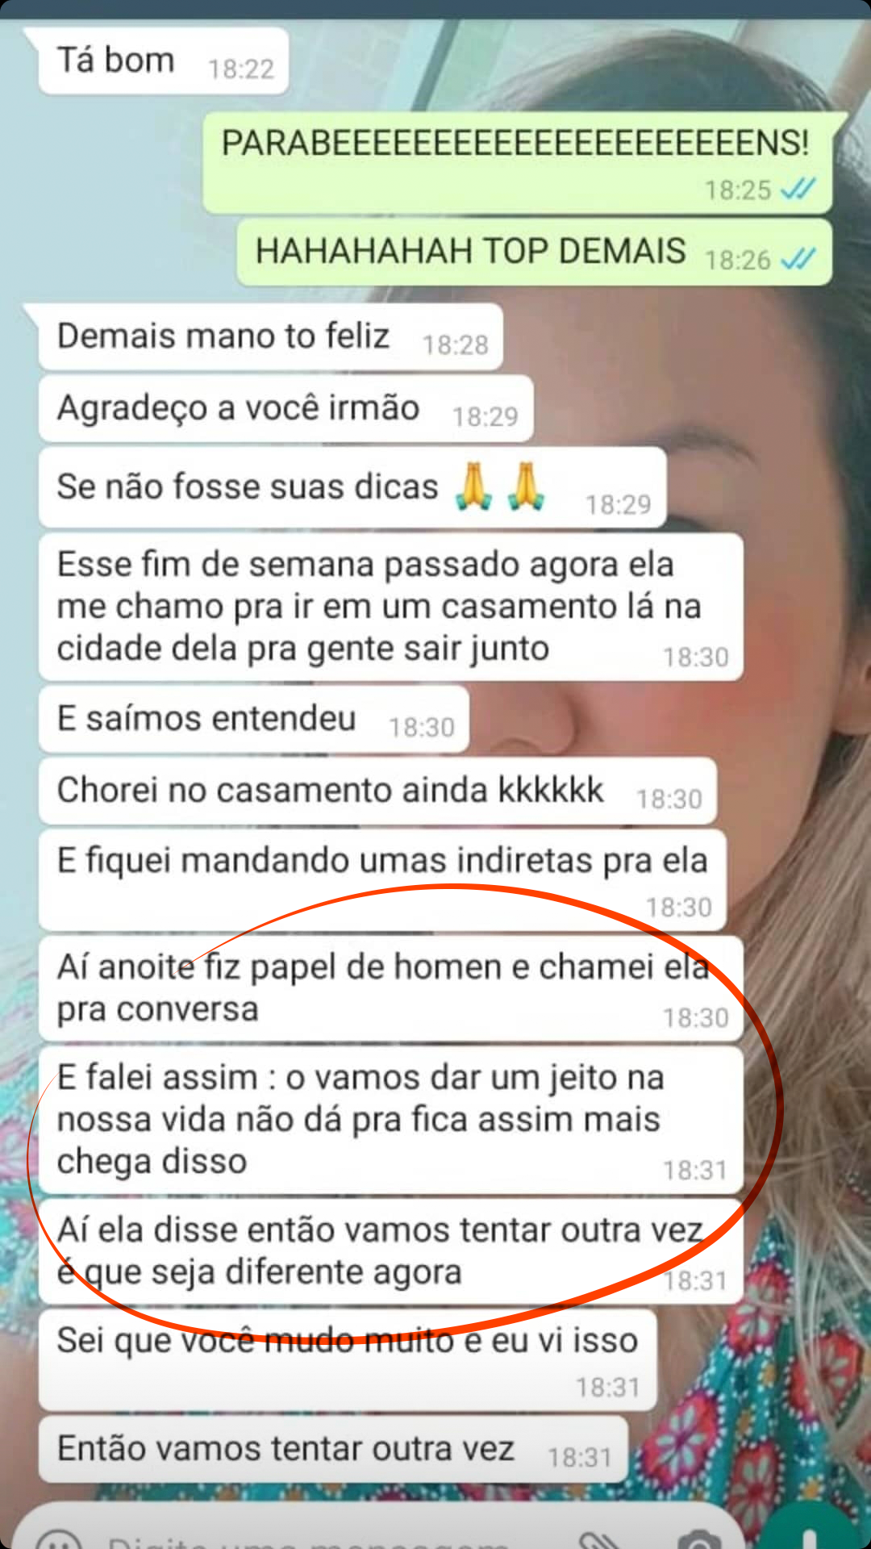
Task: Tap the 'Agradeço a você irmão' message
Action: tap(286, 409)
